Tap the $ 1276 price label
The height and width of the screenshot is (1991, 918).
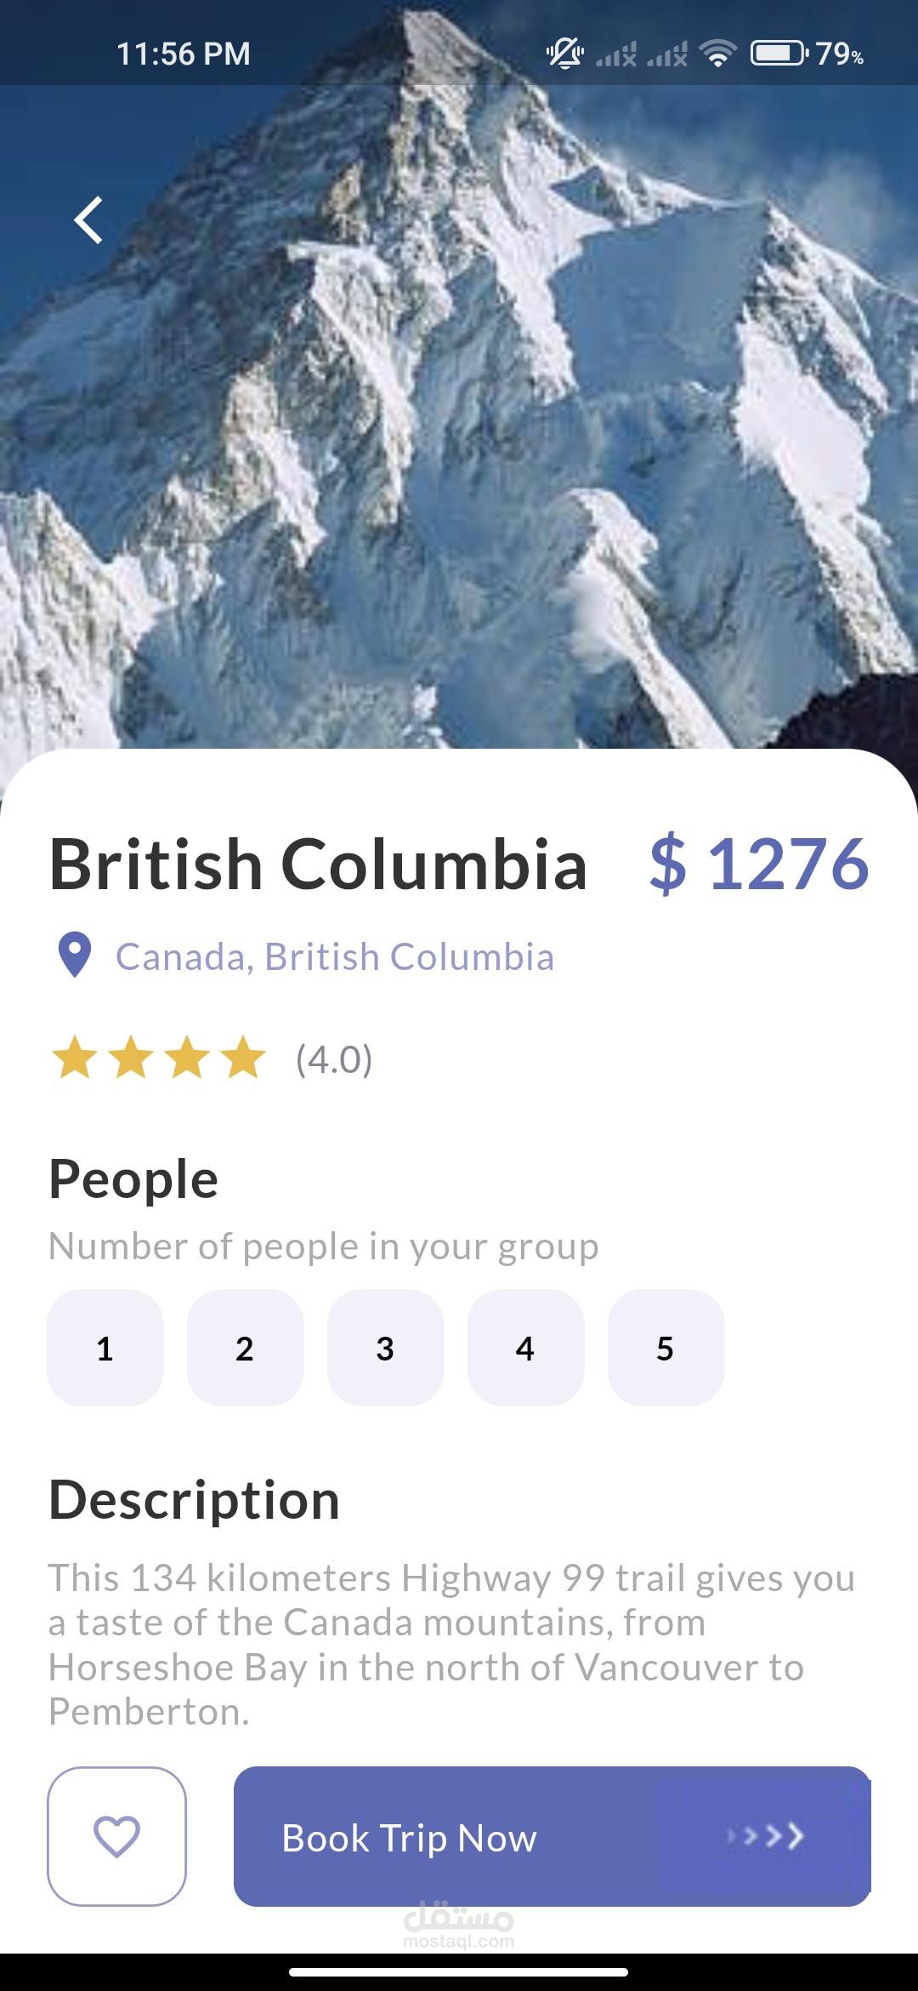[x=759, y=864]
